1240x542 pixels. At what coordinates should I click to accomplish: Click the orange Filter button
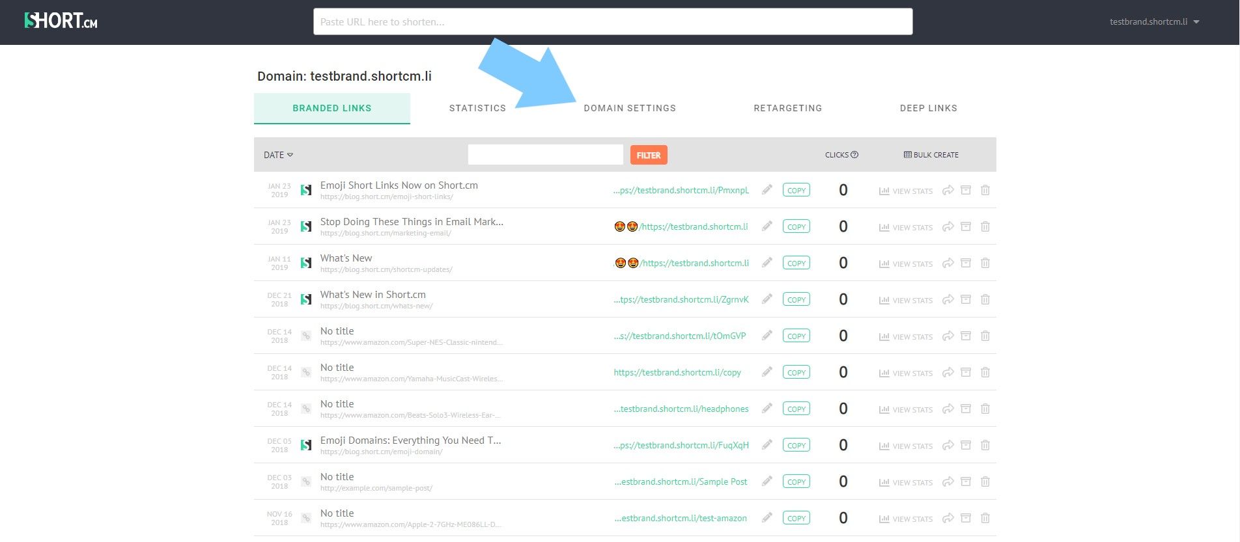649,155
